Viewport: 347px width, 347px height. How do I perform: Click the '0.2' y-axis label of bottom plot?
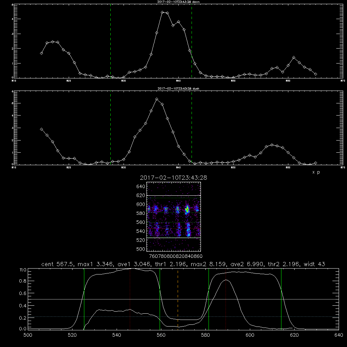click(23, 318)
